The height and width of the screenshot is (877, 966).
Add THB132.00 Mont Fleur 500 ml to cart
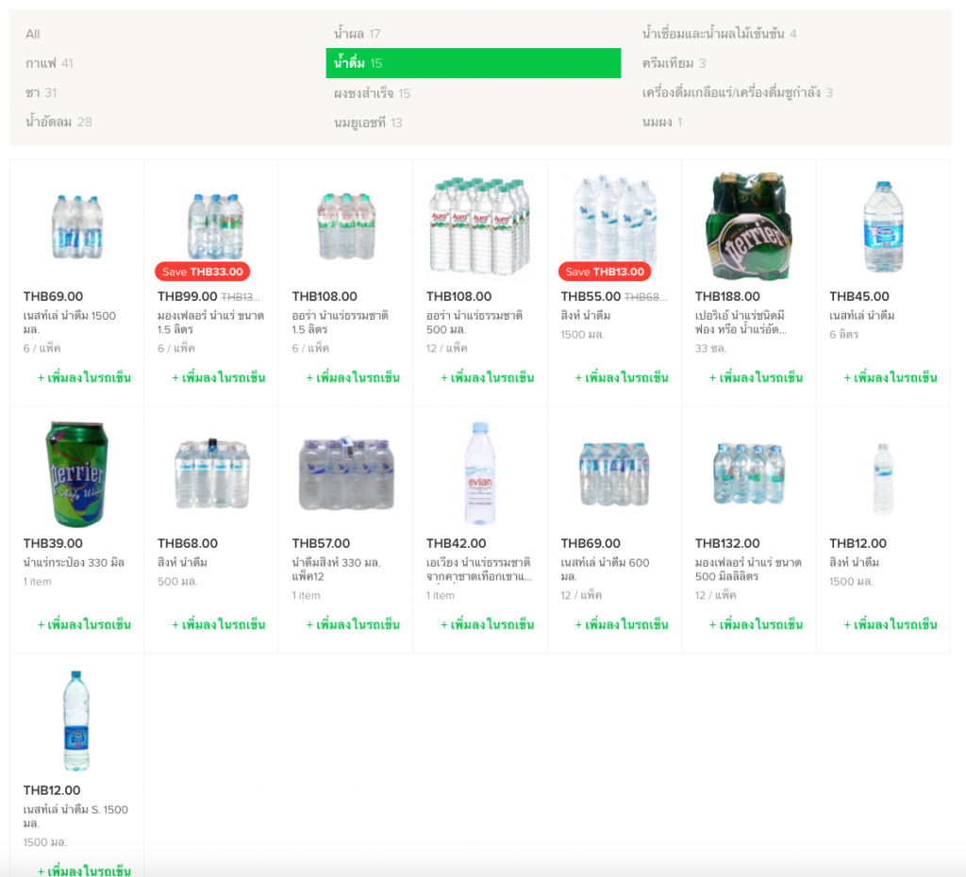pyautogui.click(x=756, y=625)
